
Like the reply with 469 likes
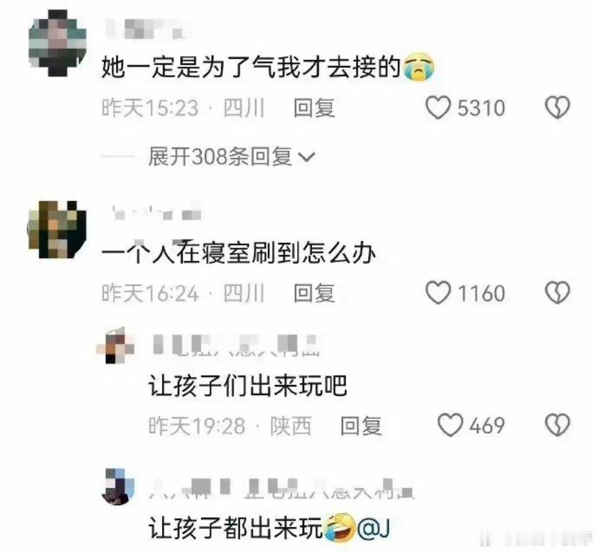450,425
